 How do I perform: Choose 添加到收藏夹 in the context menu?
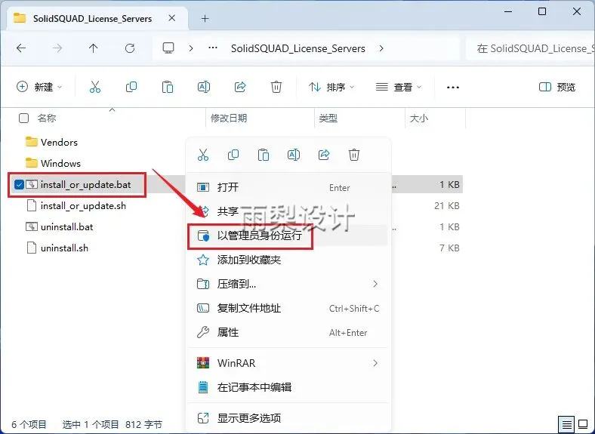pos(288,260)
